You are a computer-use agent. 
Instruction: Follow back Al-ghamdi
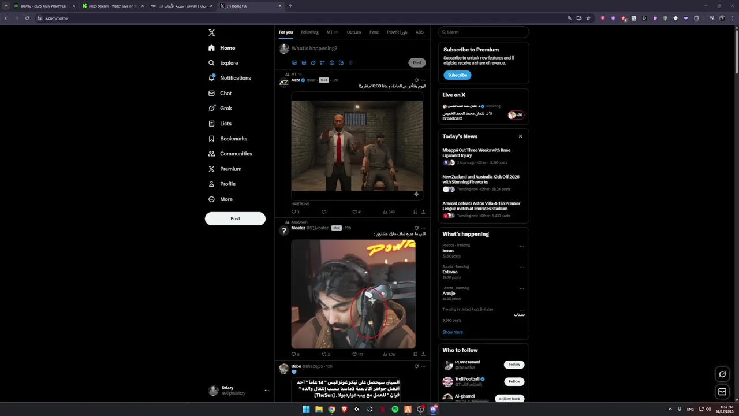tap(510, 399)
